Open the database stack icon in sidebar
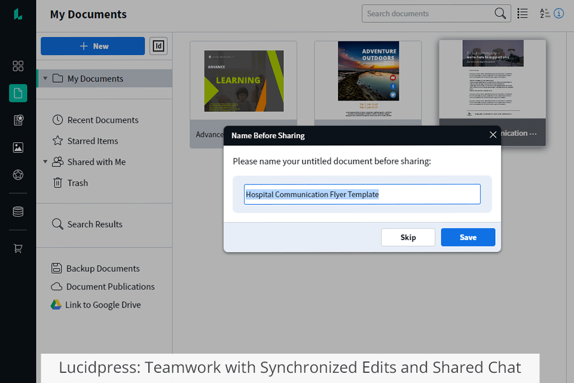Image resolution: width=574 pixels, height=383 pixels. (18, 211)
